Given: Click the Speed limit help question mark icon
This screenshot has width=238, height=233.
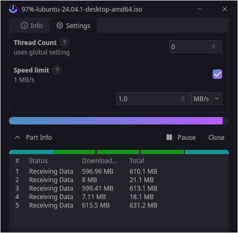Looking at the screenshot, I should click(57, 70).
